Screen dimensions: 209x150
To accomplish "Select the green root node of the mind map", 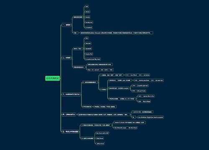I will (52, 78).
